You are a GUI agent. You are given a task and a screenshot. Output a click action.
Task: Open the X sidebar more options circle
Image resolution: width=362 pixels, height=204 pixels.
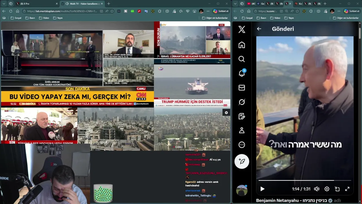coord(242,145)
